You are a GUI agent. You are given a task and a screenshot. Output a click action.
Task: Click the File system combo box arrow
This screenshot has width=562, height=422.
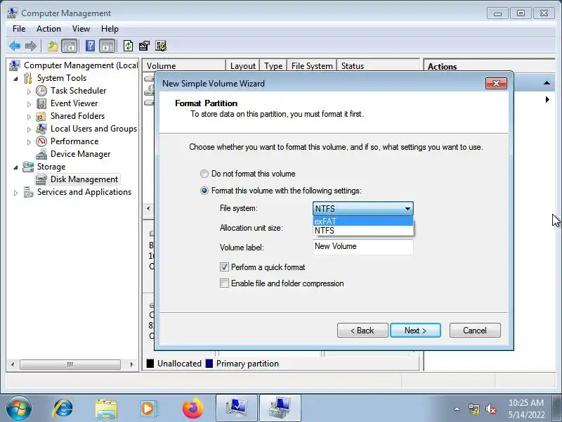[407, 208]
